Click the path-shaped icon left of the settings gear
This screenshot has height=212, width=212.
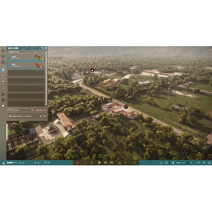pos(199,163)
